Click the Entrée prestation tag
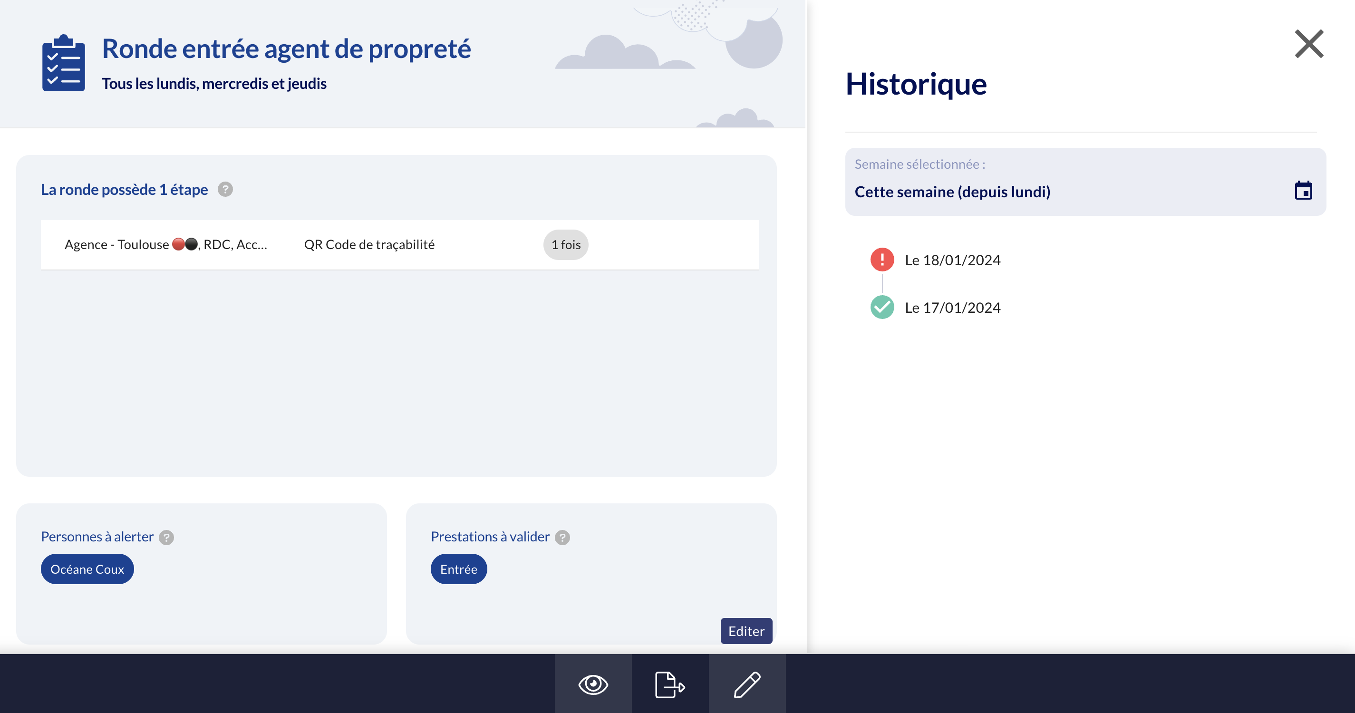The width and height of the screenshot is (1355, 713). pyautogui.click(x=458, y=569)
